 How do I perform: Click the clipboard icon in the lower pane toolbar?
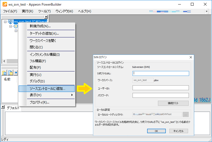point(4,73)
